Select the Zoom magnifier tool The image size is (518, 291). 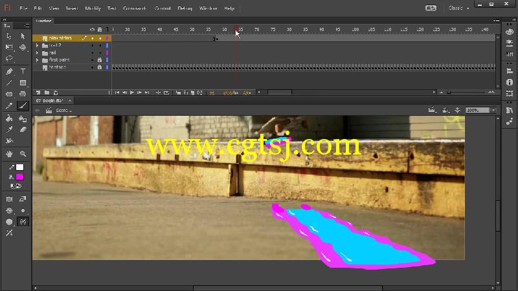pyautogui.click(x=23, y=154)
